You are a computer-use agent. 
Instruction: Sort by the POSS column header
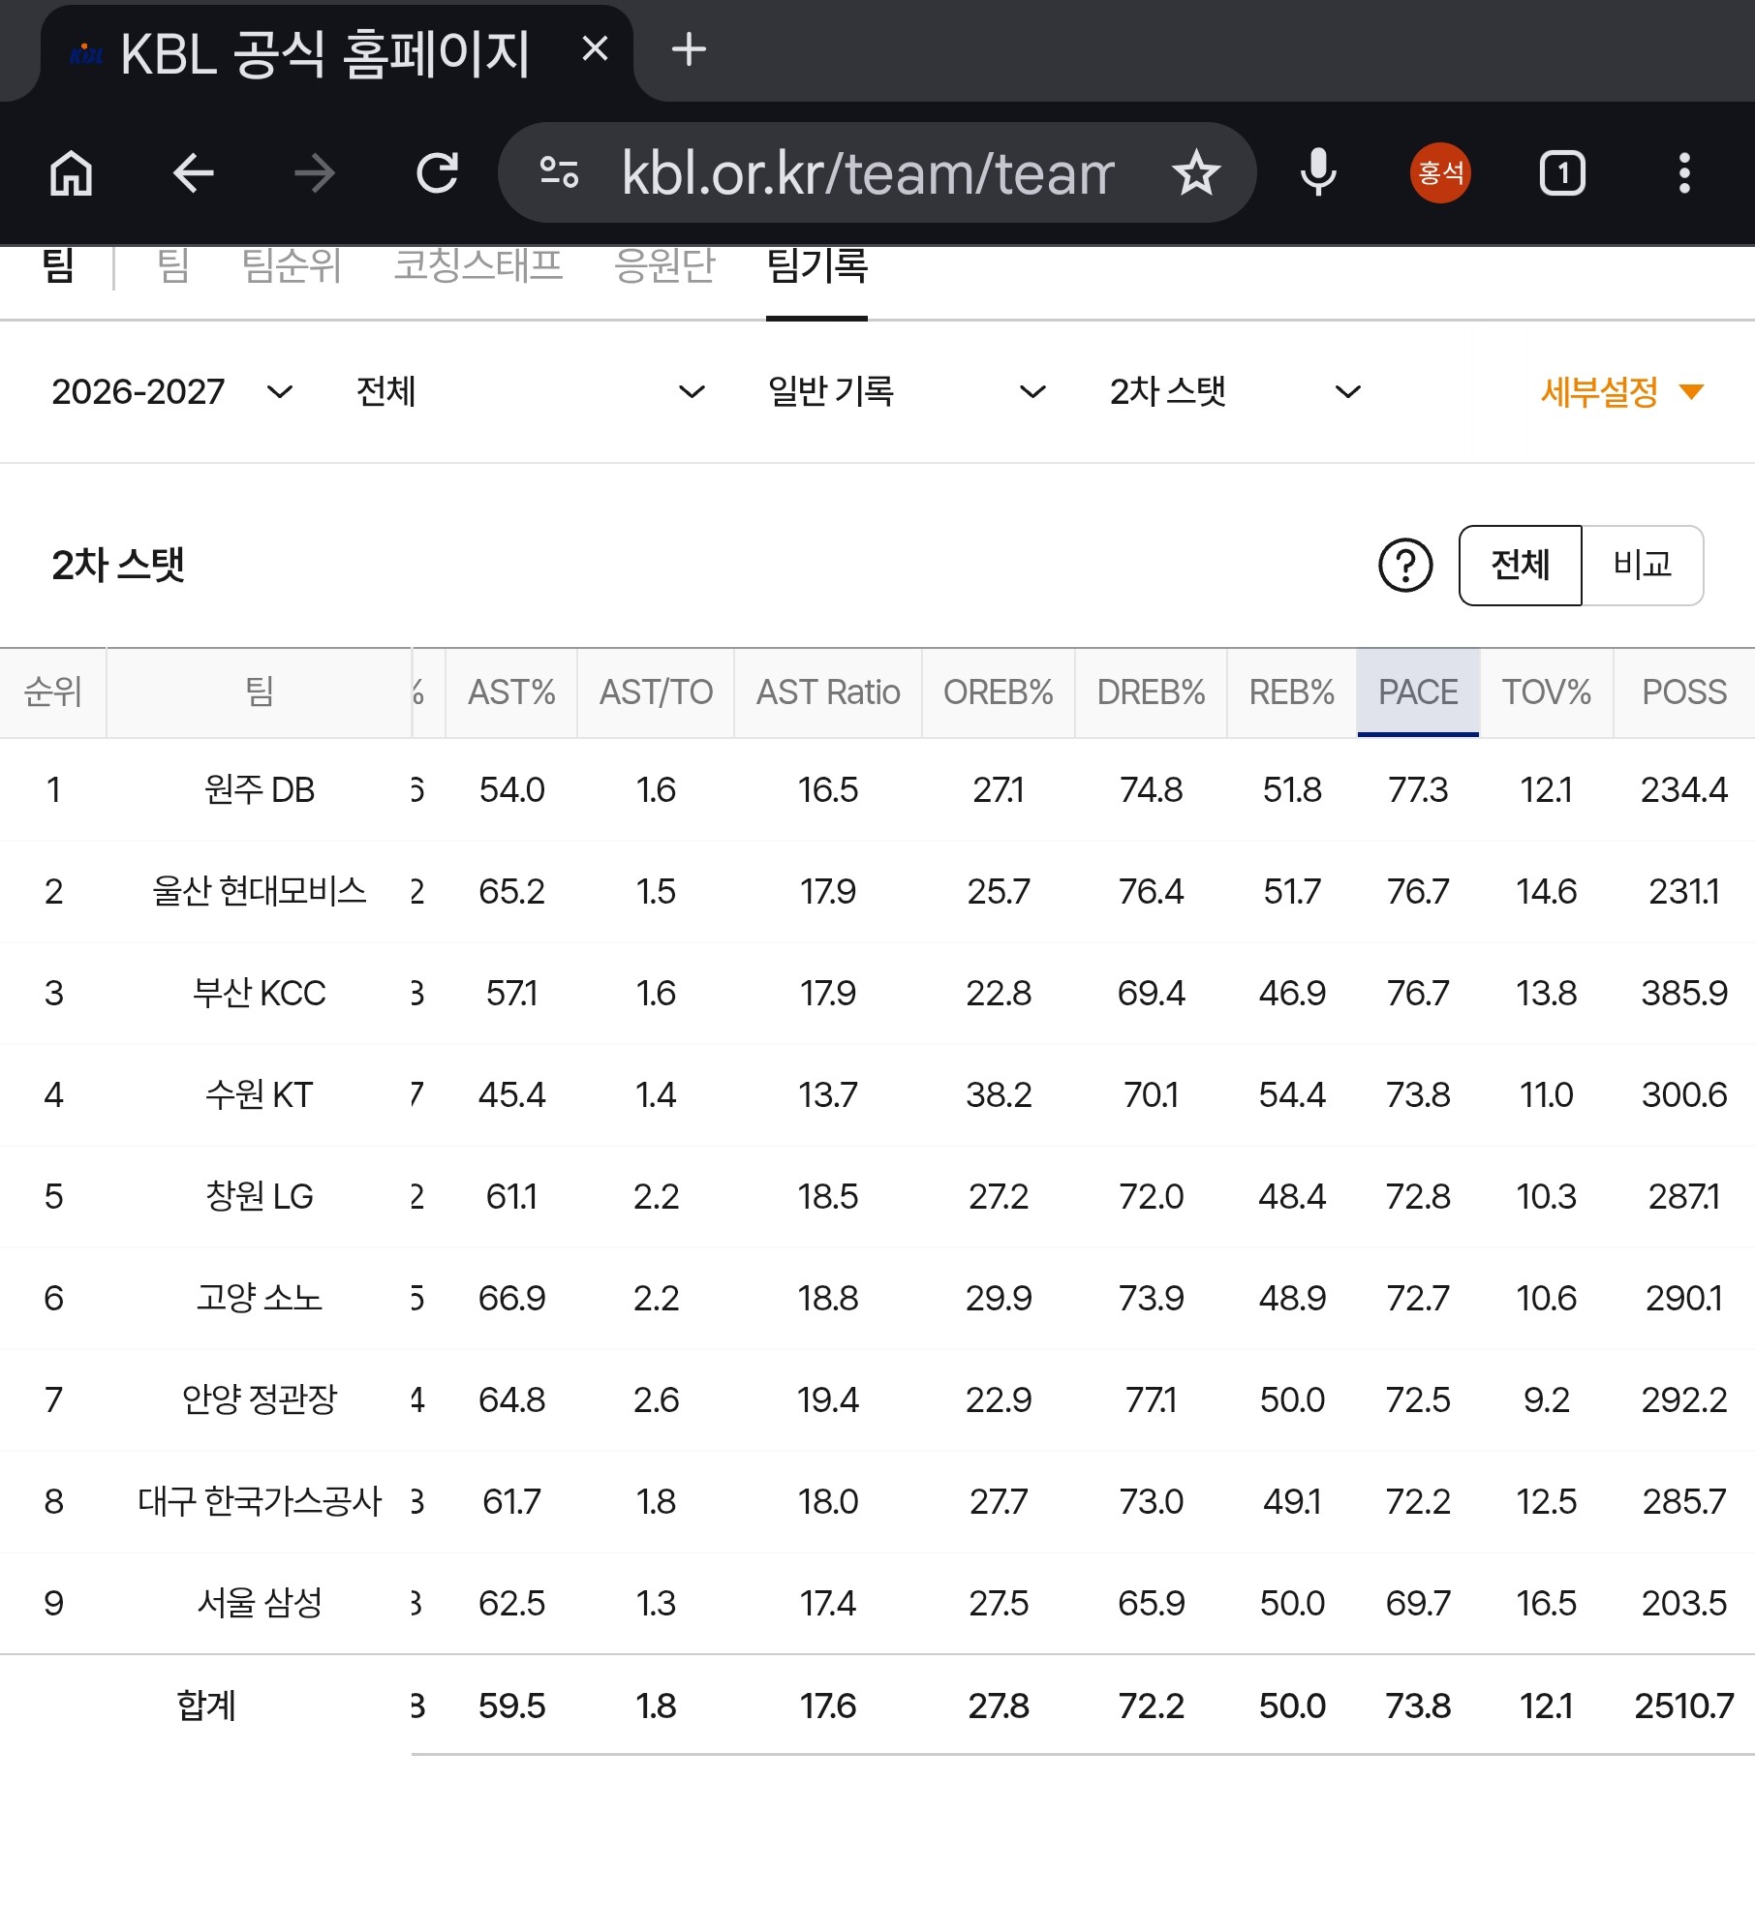(x=1683, y=692)
